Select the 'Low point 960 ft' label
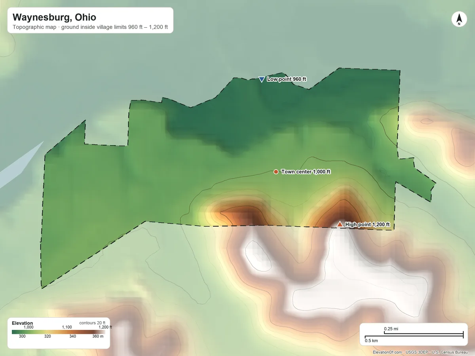The image size is (475, 356). [287, 79]
